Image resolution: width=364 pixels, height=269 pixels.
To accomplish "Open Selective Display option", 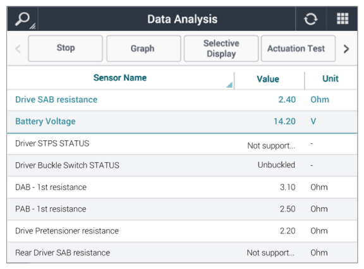I will (221, 49).
